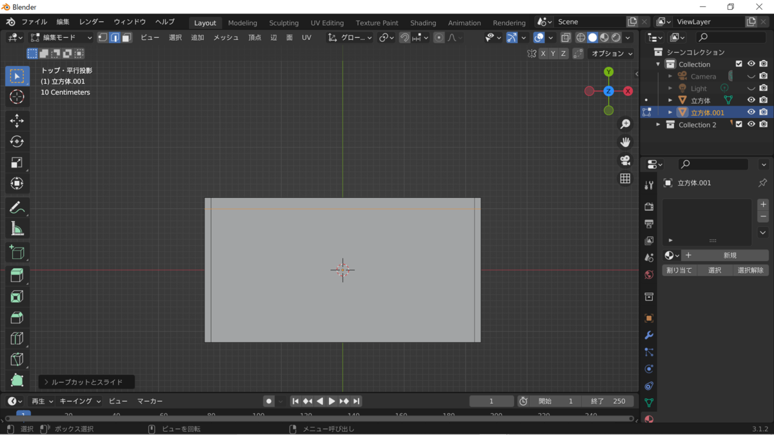
Task: Toggle camera view with the camera icon
Action: [625, 160]
